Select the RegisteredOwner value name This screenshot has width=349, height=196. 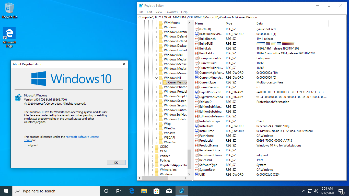tap(211, 155)
